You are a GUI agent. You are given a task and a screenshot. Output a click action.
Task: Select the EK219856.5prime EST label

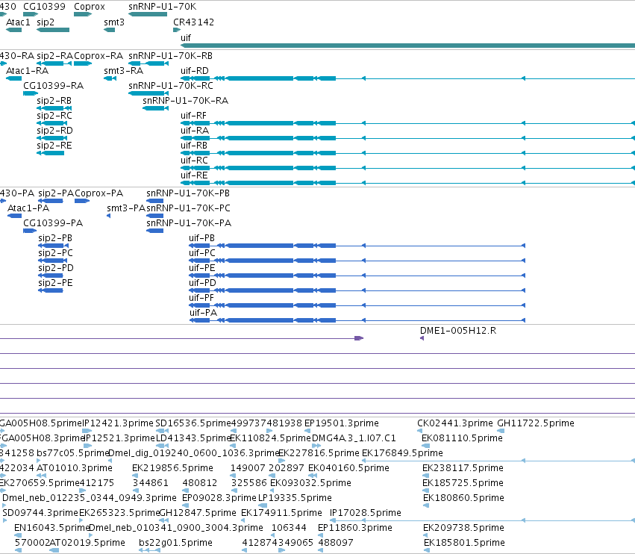pos(172,467)
